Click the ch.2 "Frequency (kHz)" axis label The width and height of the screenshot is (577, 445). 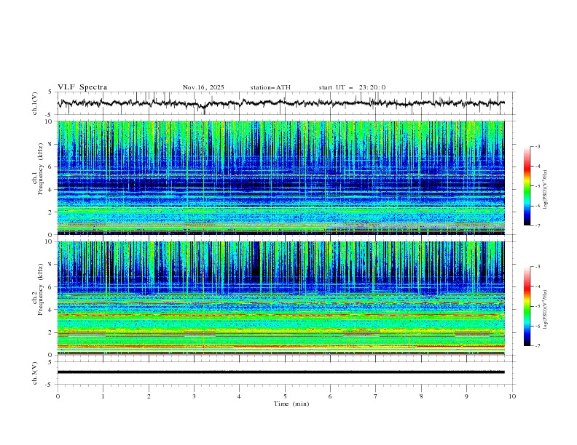coord(41,289)
